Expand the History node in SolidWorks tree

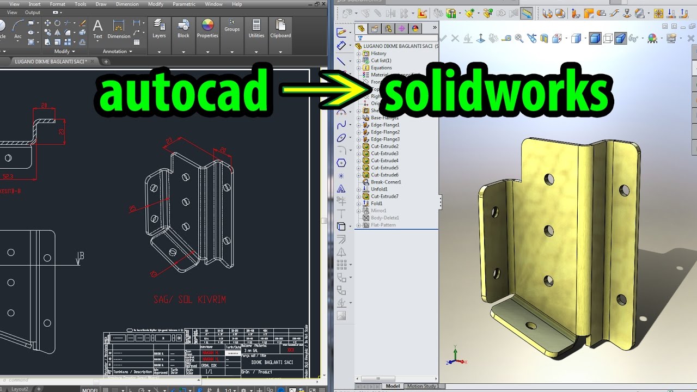358,53
